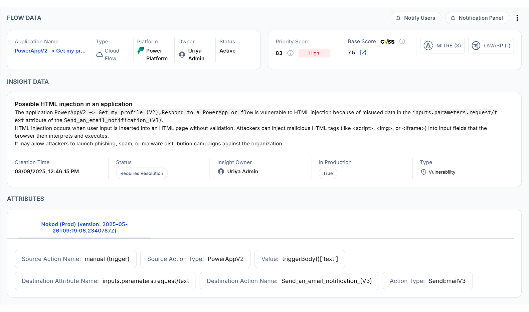Click the High priority badge
Image resolution: width=529 pixels, height=312 pixels.
click(x=314, y=53)
